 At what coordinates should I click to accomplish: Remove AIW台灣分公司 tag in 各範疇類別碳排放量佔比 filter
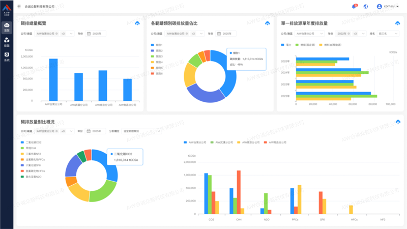click(187, 34)
